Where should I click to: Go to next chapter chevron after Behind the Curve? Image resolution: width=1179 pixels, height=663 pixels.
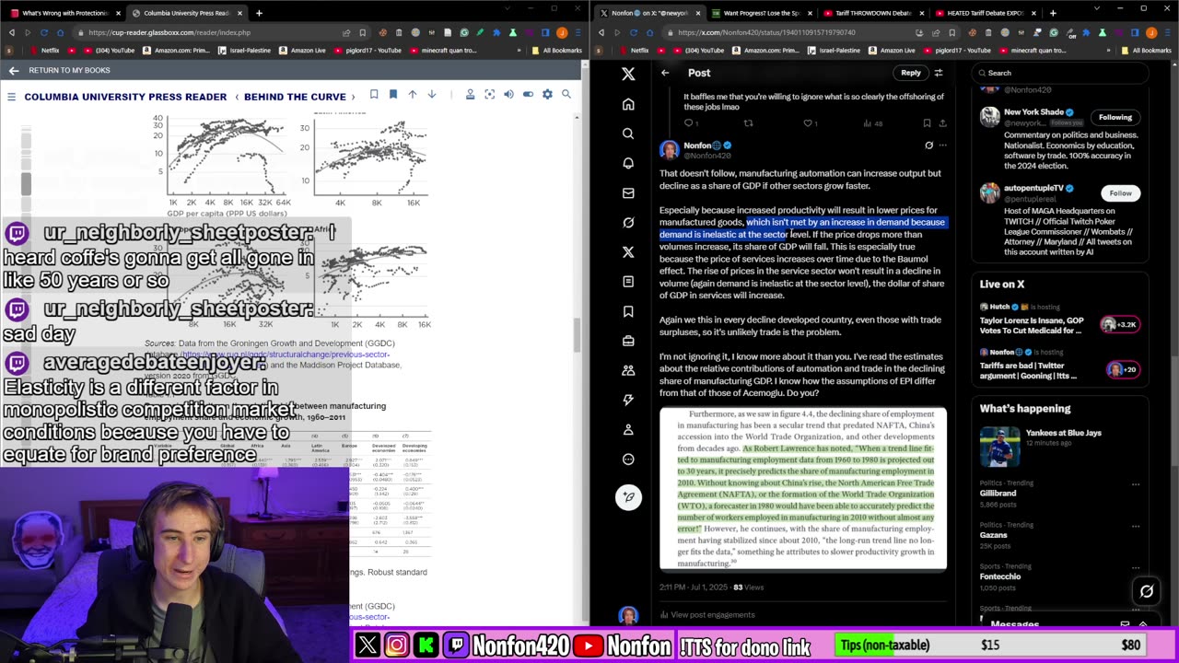coord(353,96)
